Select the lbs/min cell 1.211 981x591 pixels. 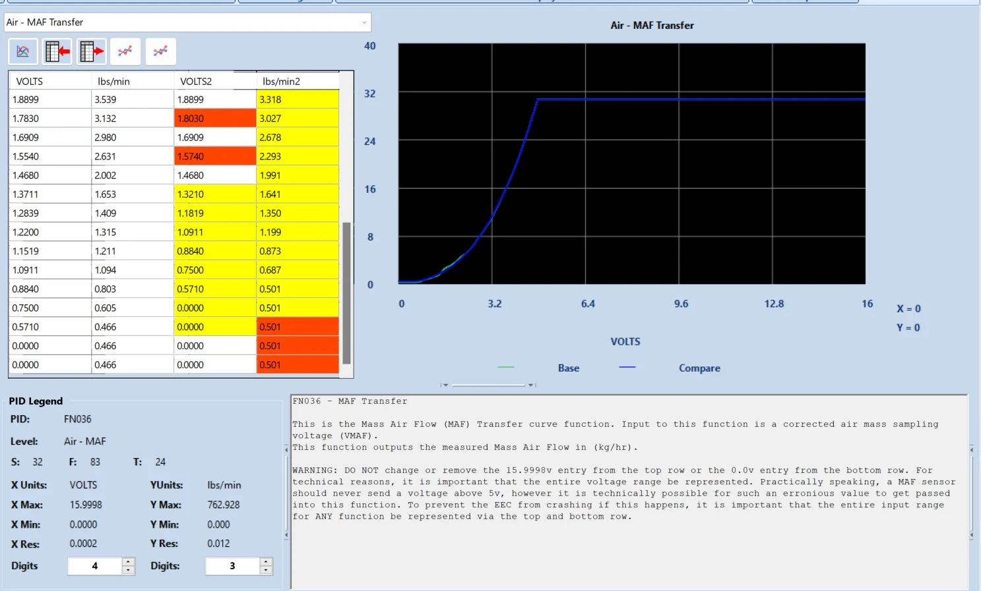coord(133,251)
